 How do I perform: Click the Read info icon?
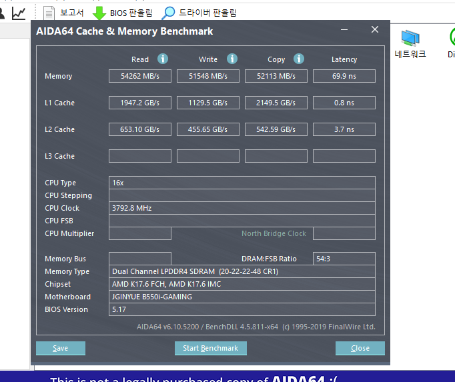point(163,59)
